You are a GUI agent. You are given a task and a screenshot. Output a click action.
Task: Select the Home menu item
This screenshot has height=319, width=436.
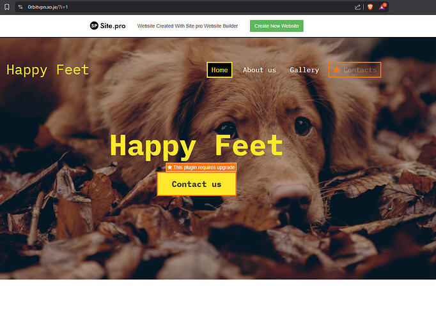coord(219,70)
